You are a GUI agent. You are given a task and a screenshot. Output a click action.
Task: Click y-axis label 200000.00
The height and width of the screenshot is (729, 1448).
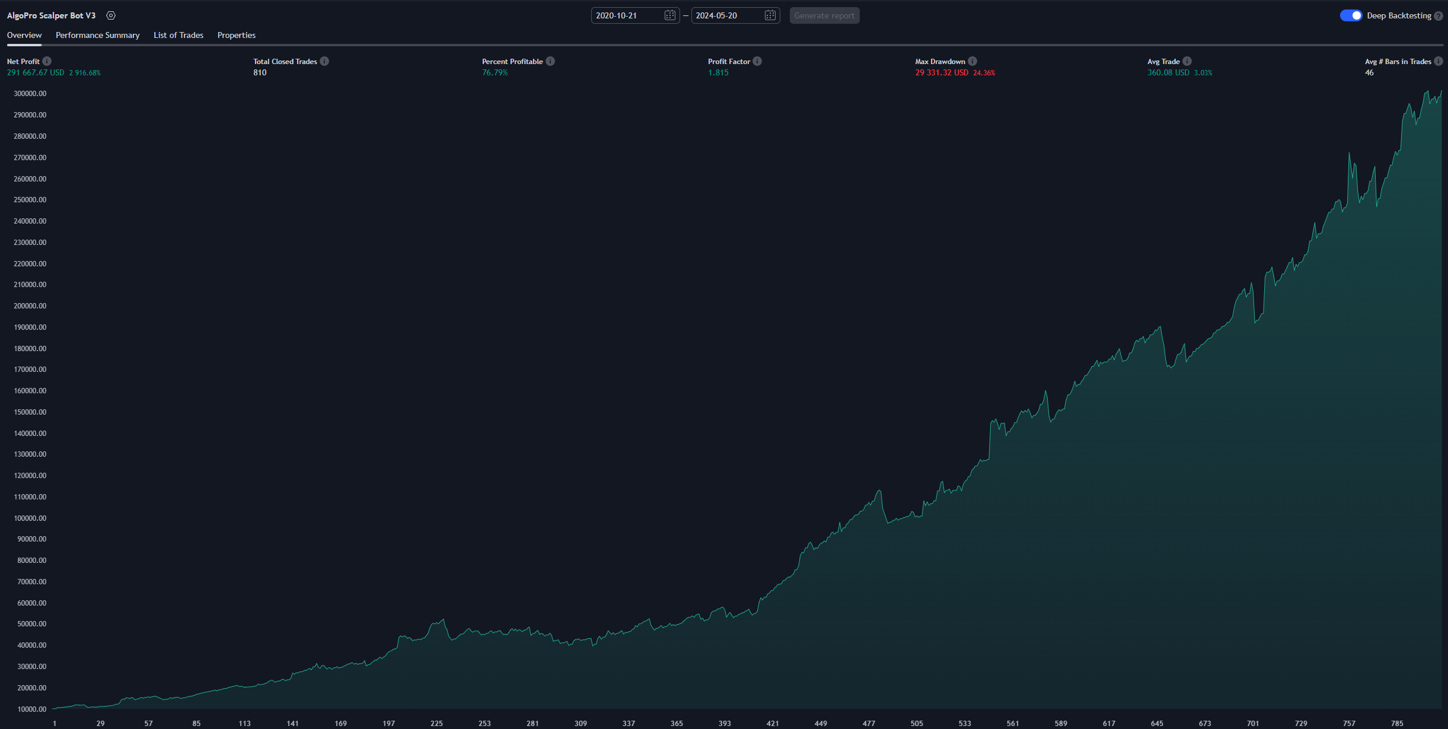click(30, 306)
